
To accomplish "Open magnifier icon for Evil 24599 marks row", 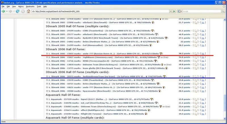I will [x=195, y=45].
